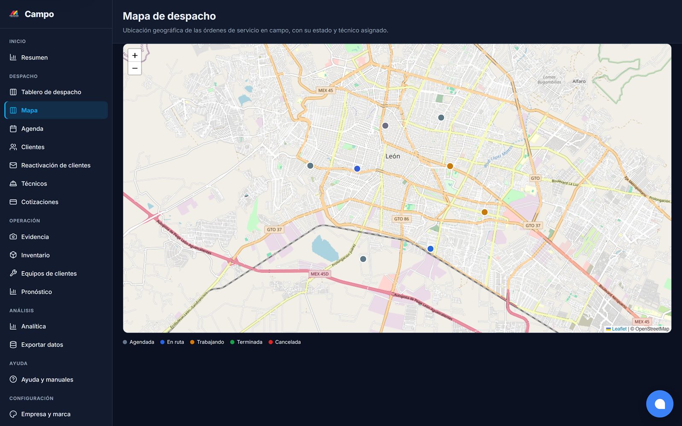The height and width of the screenshot is (426, 682).
Task: Open Ayuda y manuales
Action: click(56, 380)
